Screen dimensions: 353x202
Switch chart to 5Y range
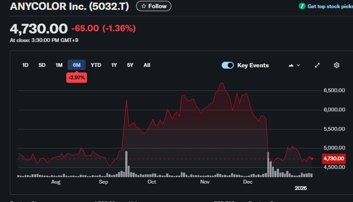tap(130, 65)
